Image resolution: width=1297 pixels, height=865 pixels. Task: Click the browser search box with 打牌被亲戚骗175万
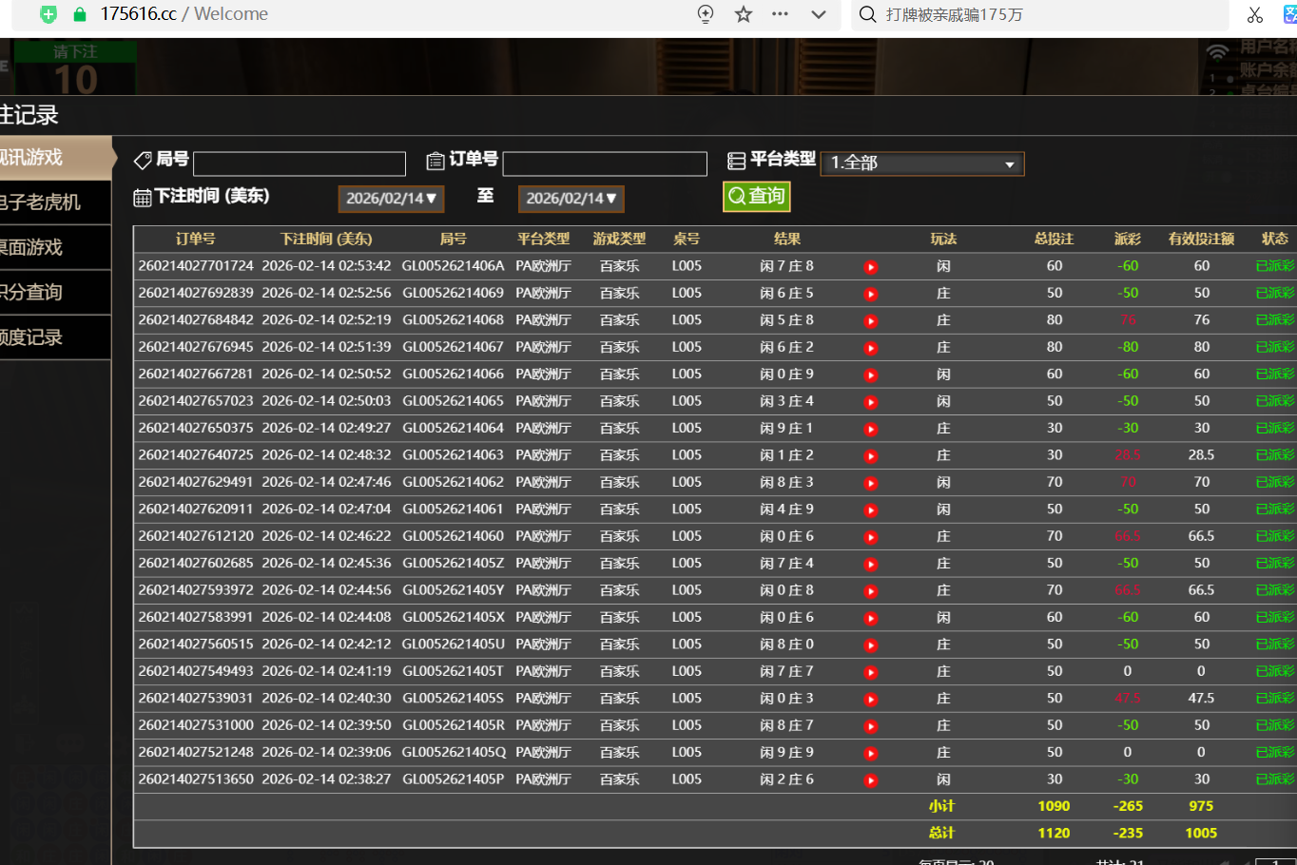[x=1036, y=14]
